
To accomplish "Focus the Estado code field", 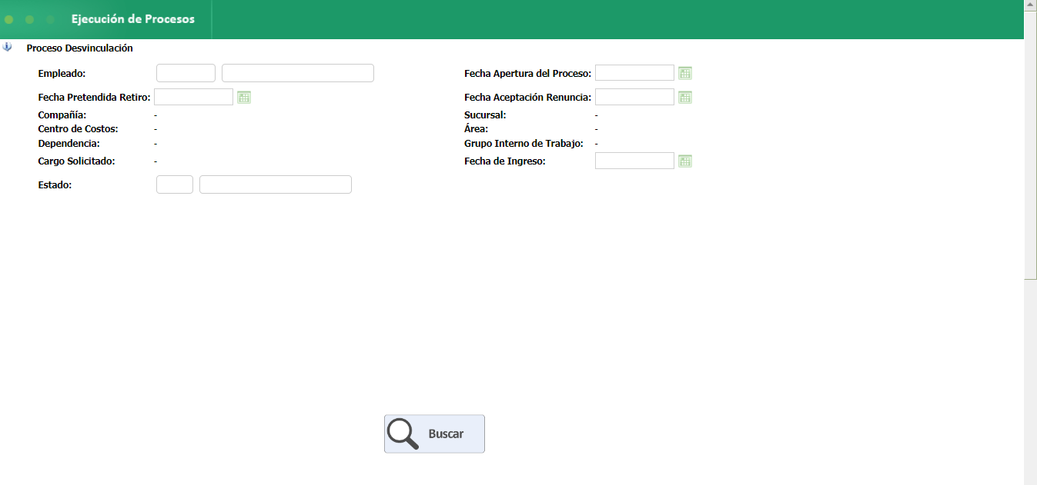I will click(175, 184).
